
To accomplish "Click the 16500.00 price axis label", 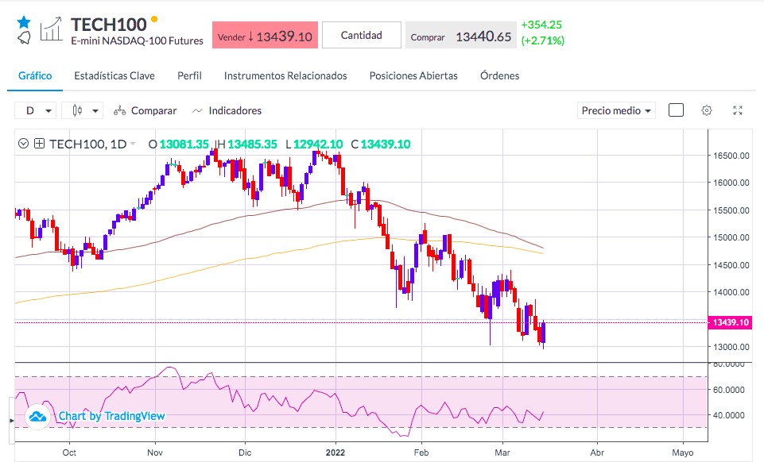I will (731, 156).
